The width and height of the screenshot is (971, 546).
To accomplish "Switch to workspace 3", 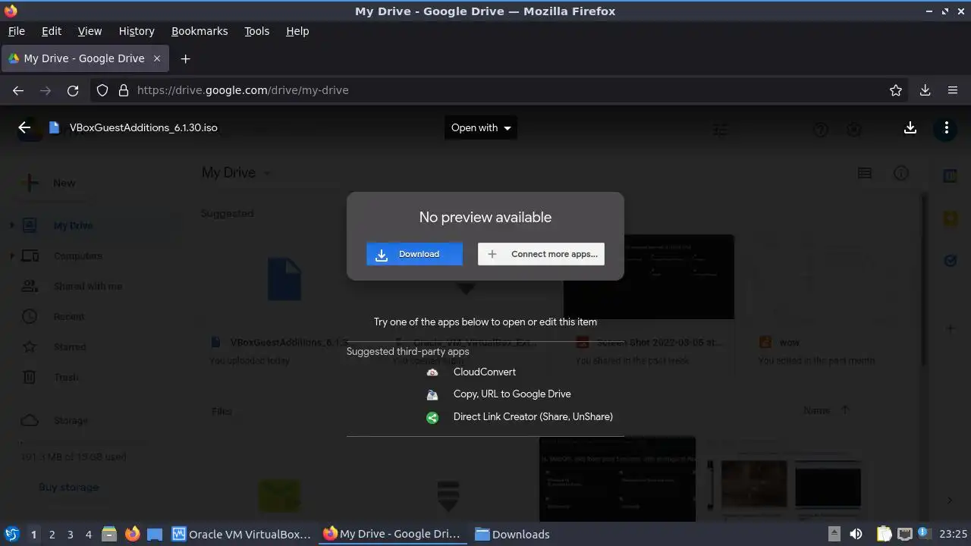I will click(x=70, y=534).
